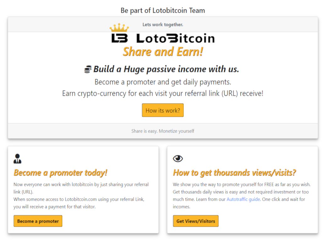Click the coin stack icon

point(88,69)
